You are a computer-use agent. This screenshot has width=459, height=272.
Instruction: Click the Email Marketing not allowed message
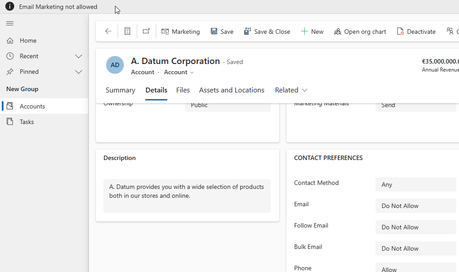(x=58, y=7)
